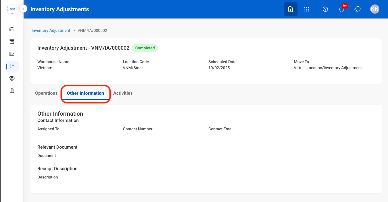
Task: Open the archive box icon in the sidebar
Action: [12, 42]
